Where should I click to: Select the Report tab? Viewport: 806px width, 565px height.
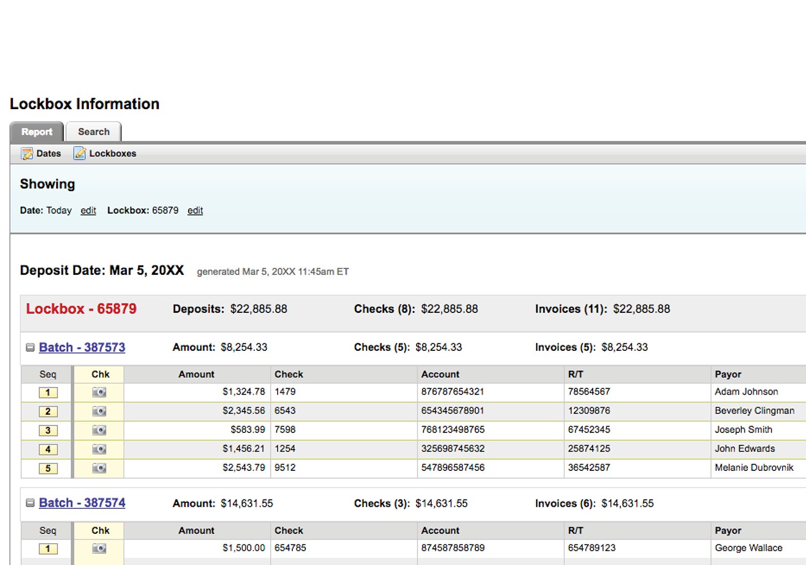click(36, 132)
